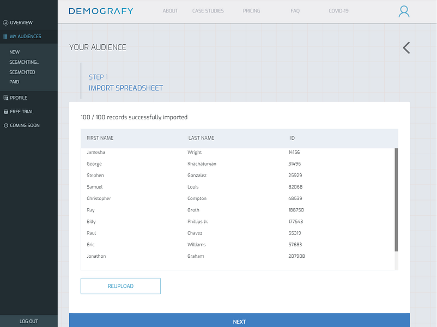
Task: Select the Samuel first name cell
Action: point(94,187)
